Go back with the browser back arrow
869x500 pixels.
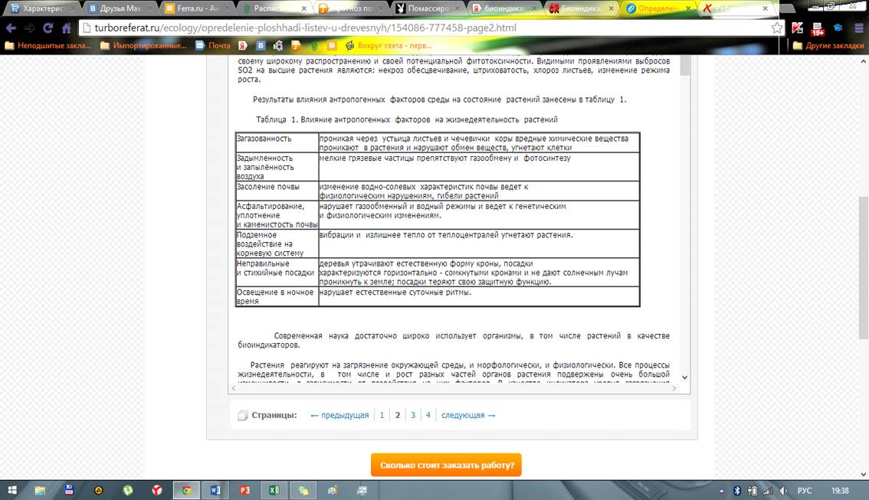point(11,28)
